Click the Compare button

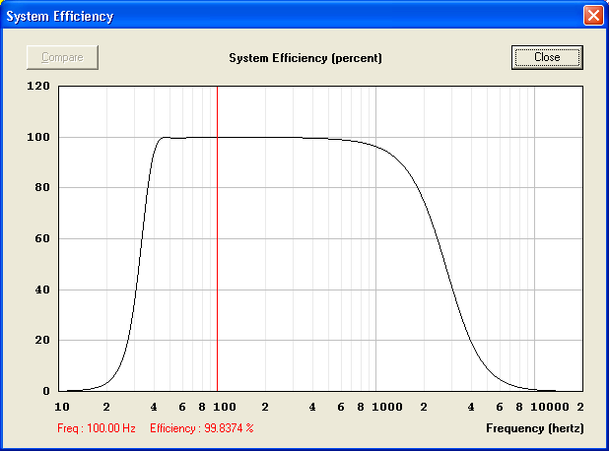(x=62, y=57)
